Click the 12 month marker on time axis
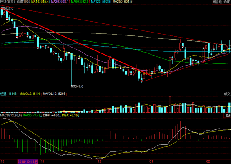Viewport: 231px width, 164px height. [100, 161]
